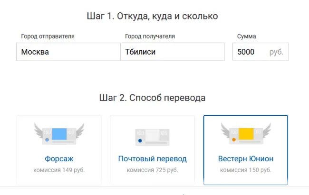Open the sender city field with Москва
The height and width of the screenshot is (195, 309).
pyautogui.click(x=68, y=52)
